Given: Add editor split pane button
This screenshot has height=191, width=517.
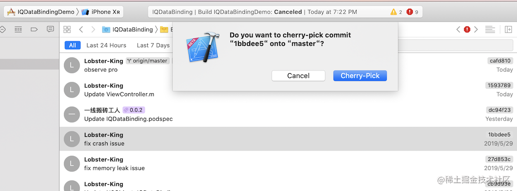Looking at the screenshot, I should 508,30.
